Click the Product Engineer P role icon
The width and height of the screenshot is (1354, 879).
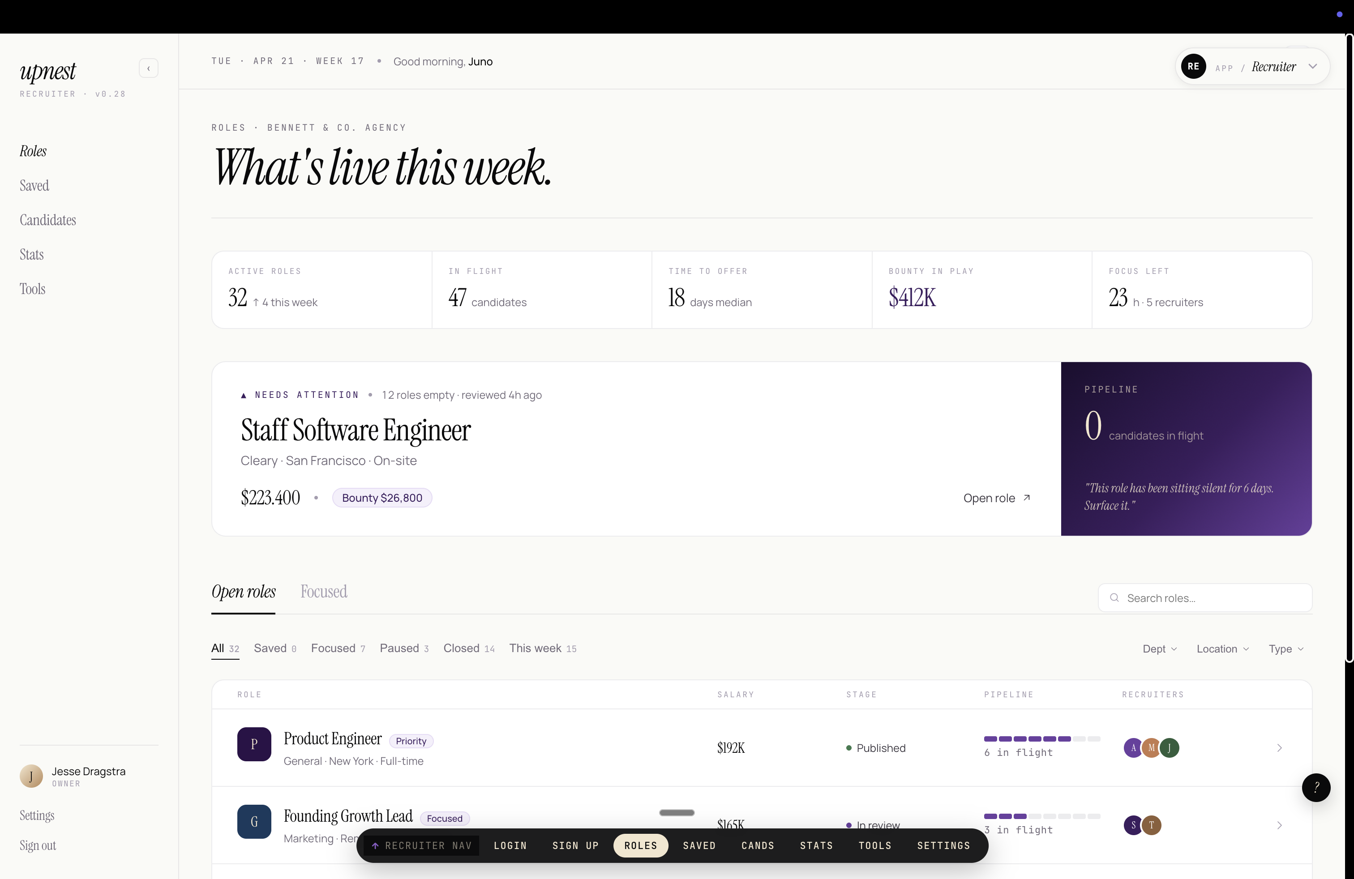click(254, 744)
